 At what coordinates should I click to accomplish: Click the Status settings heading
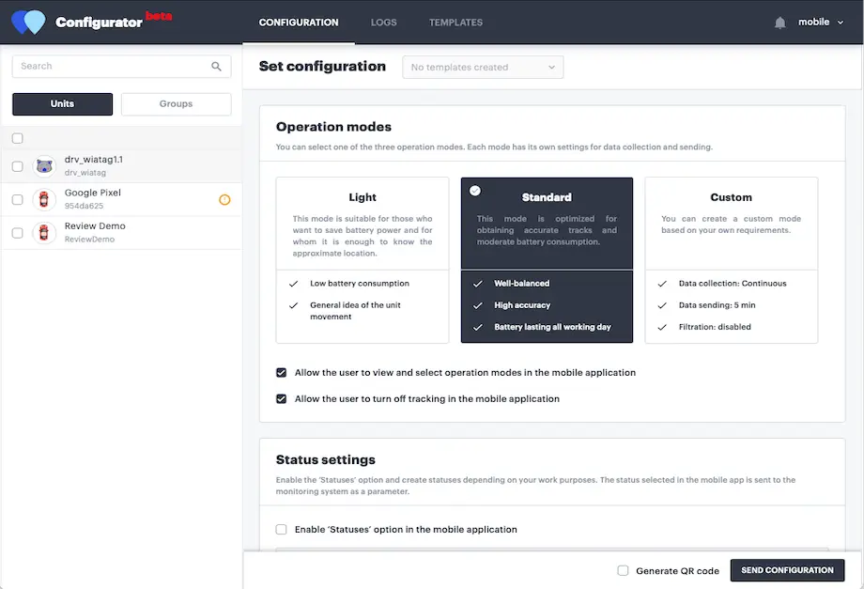pyautogui.click(x=326, y=459)
